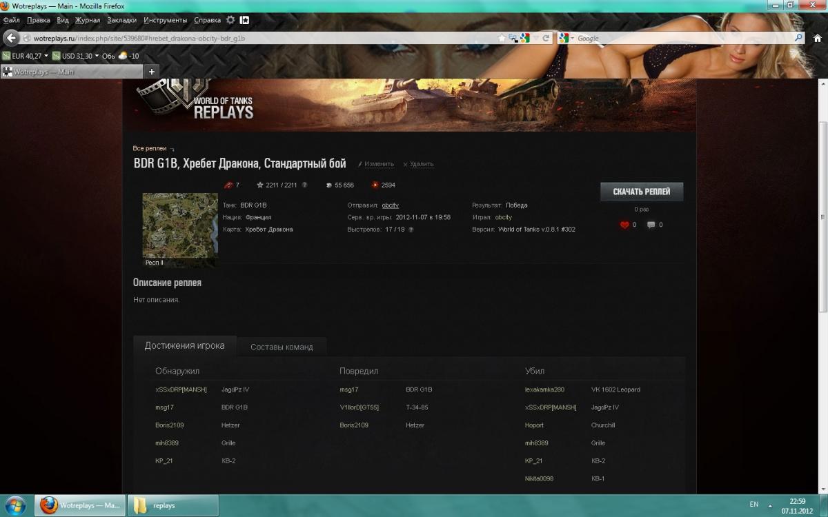Click the comments speech bubble icon
Image resolution: width=828 pixels, height=517 pixels.
(x=651, y=225)
